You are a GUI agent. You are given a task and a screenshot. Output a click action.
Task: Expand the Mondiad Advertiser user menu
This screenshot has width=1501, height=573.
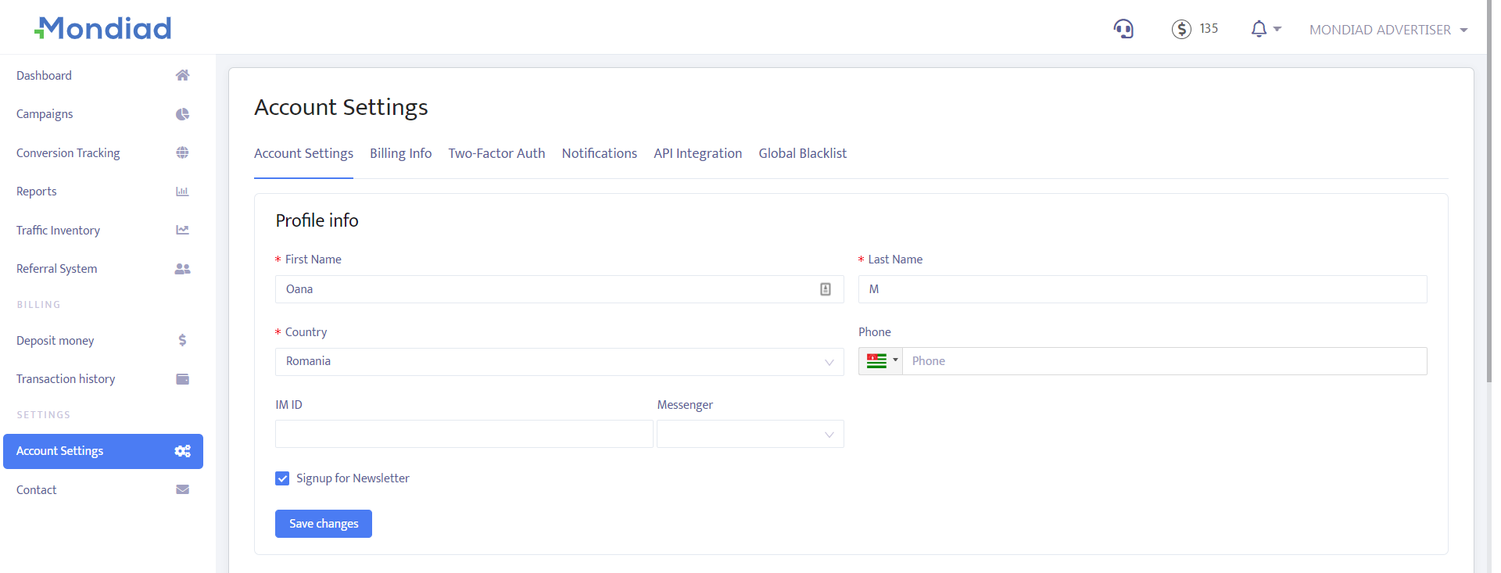[x=1388, y=30]
